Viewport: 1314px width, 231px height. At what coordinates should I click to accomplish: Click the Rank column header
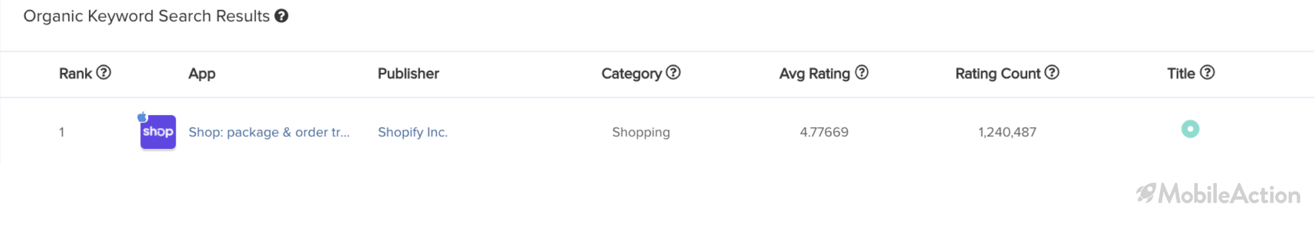pos(75,74)
